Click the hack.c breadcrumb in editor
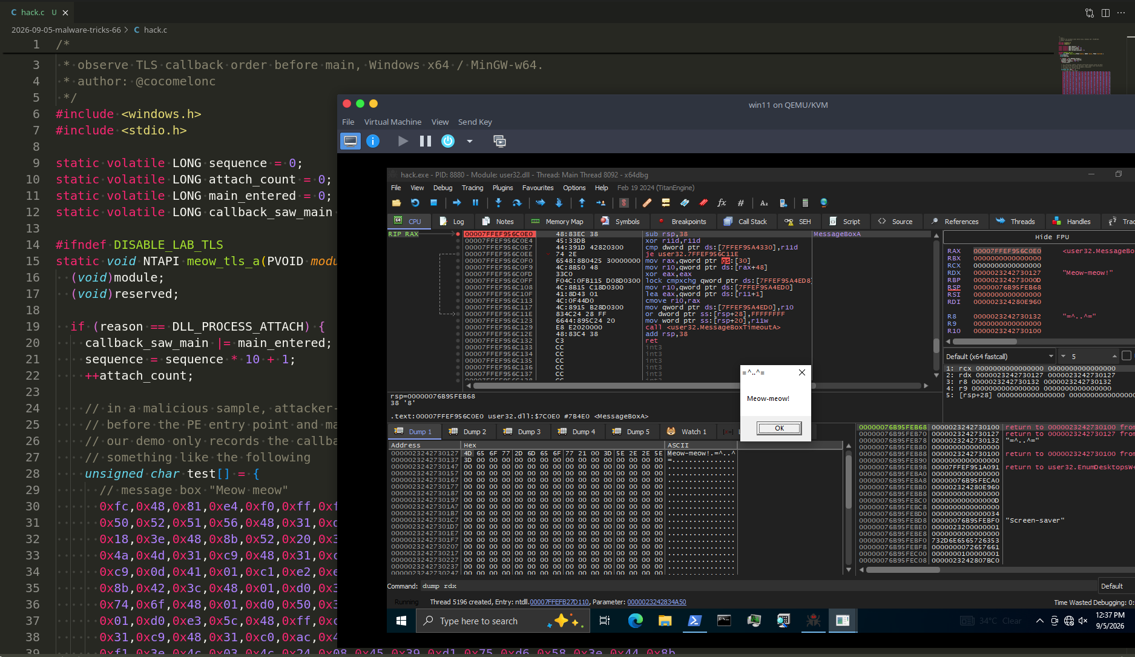This screenshot has width=1135, height=657. coord(150,30)
